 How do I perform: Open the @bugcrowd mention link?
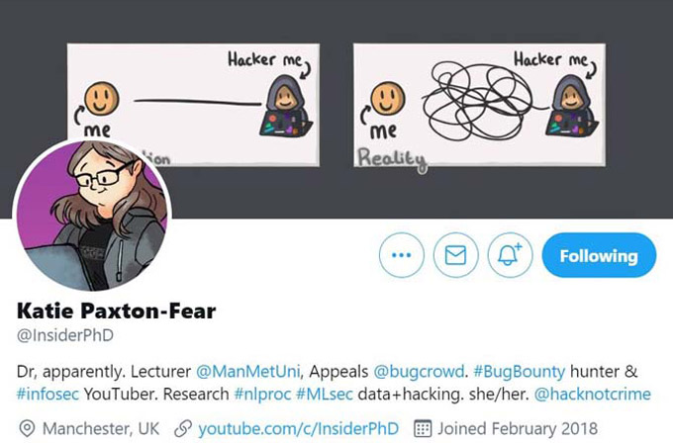click(419, 371)
